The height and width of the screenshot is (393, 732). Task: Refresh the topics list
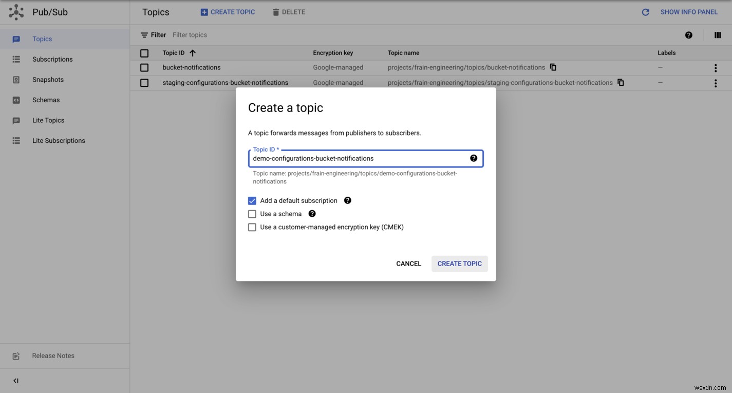[x=645, y=11]
